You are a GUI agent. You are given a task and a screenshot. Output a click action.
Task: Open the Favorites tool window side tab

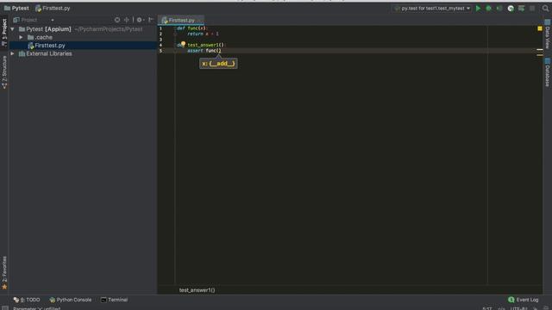(4, 273)
